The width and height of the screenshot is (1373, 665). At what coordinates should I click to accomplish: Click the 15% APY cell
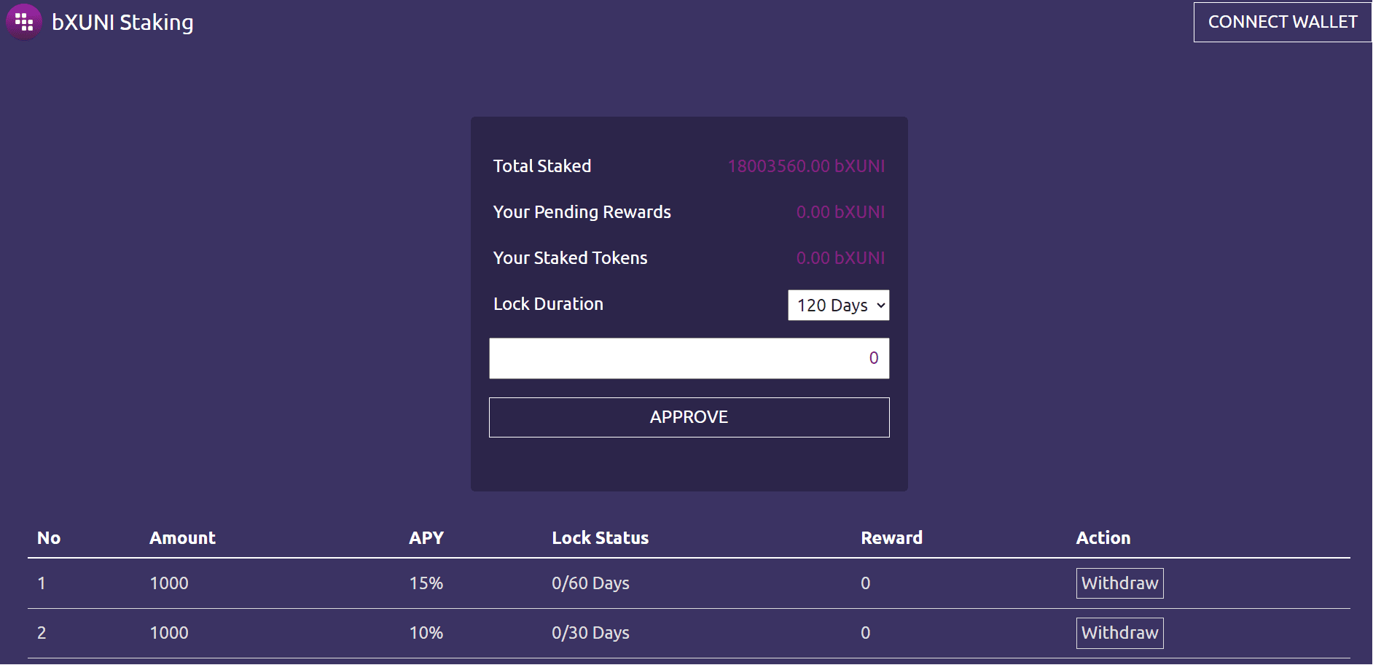[426, 583]
